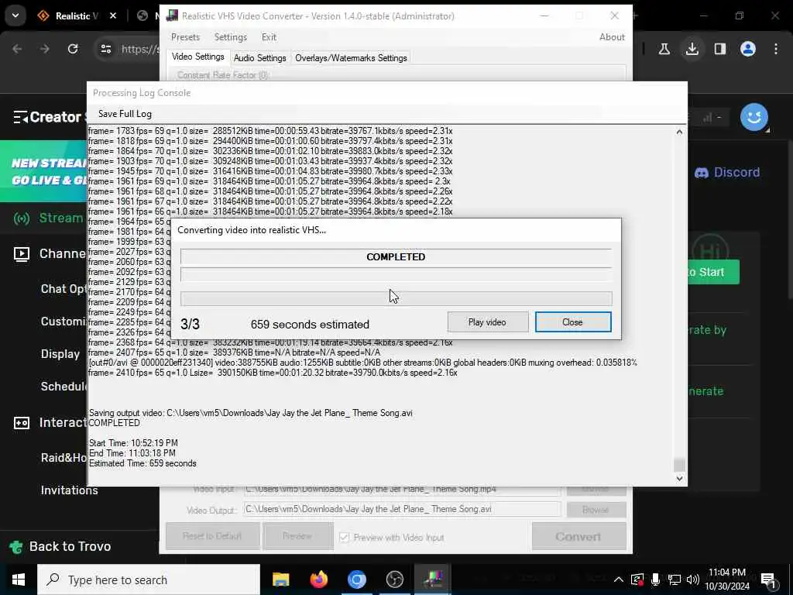Viewport: 793px width, 595px height.
Task: Click the Exit menu item
Action: coord(269,37)
